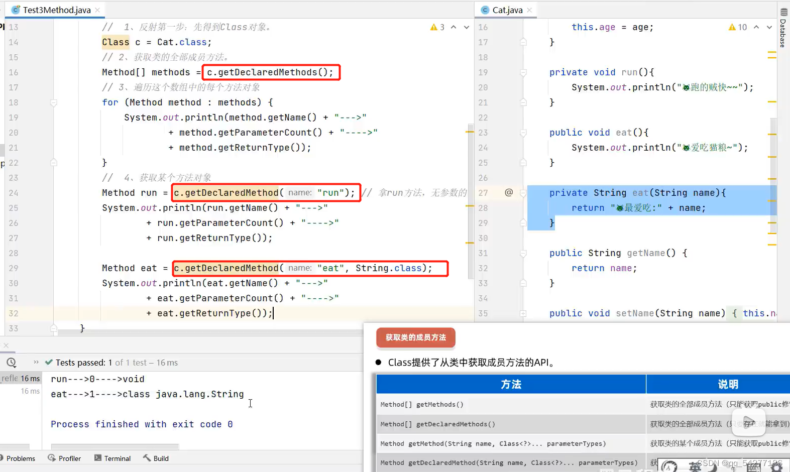790x472 pixels.
Task: Jump to the warning stripe mark near line 23 in left editor
Action: (470, 132)
